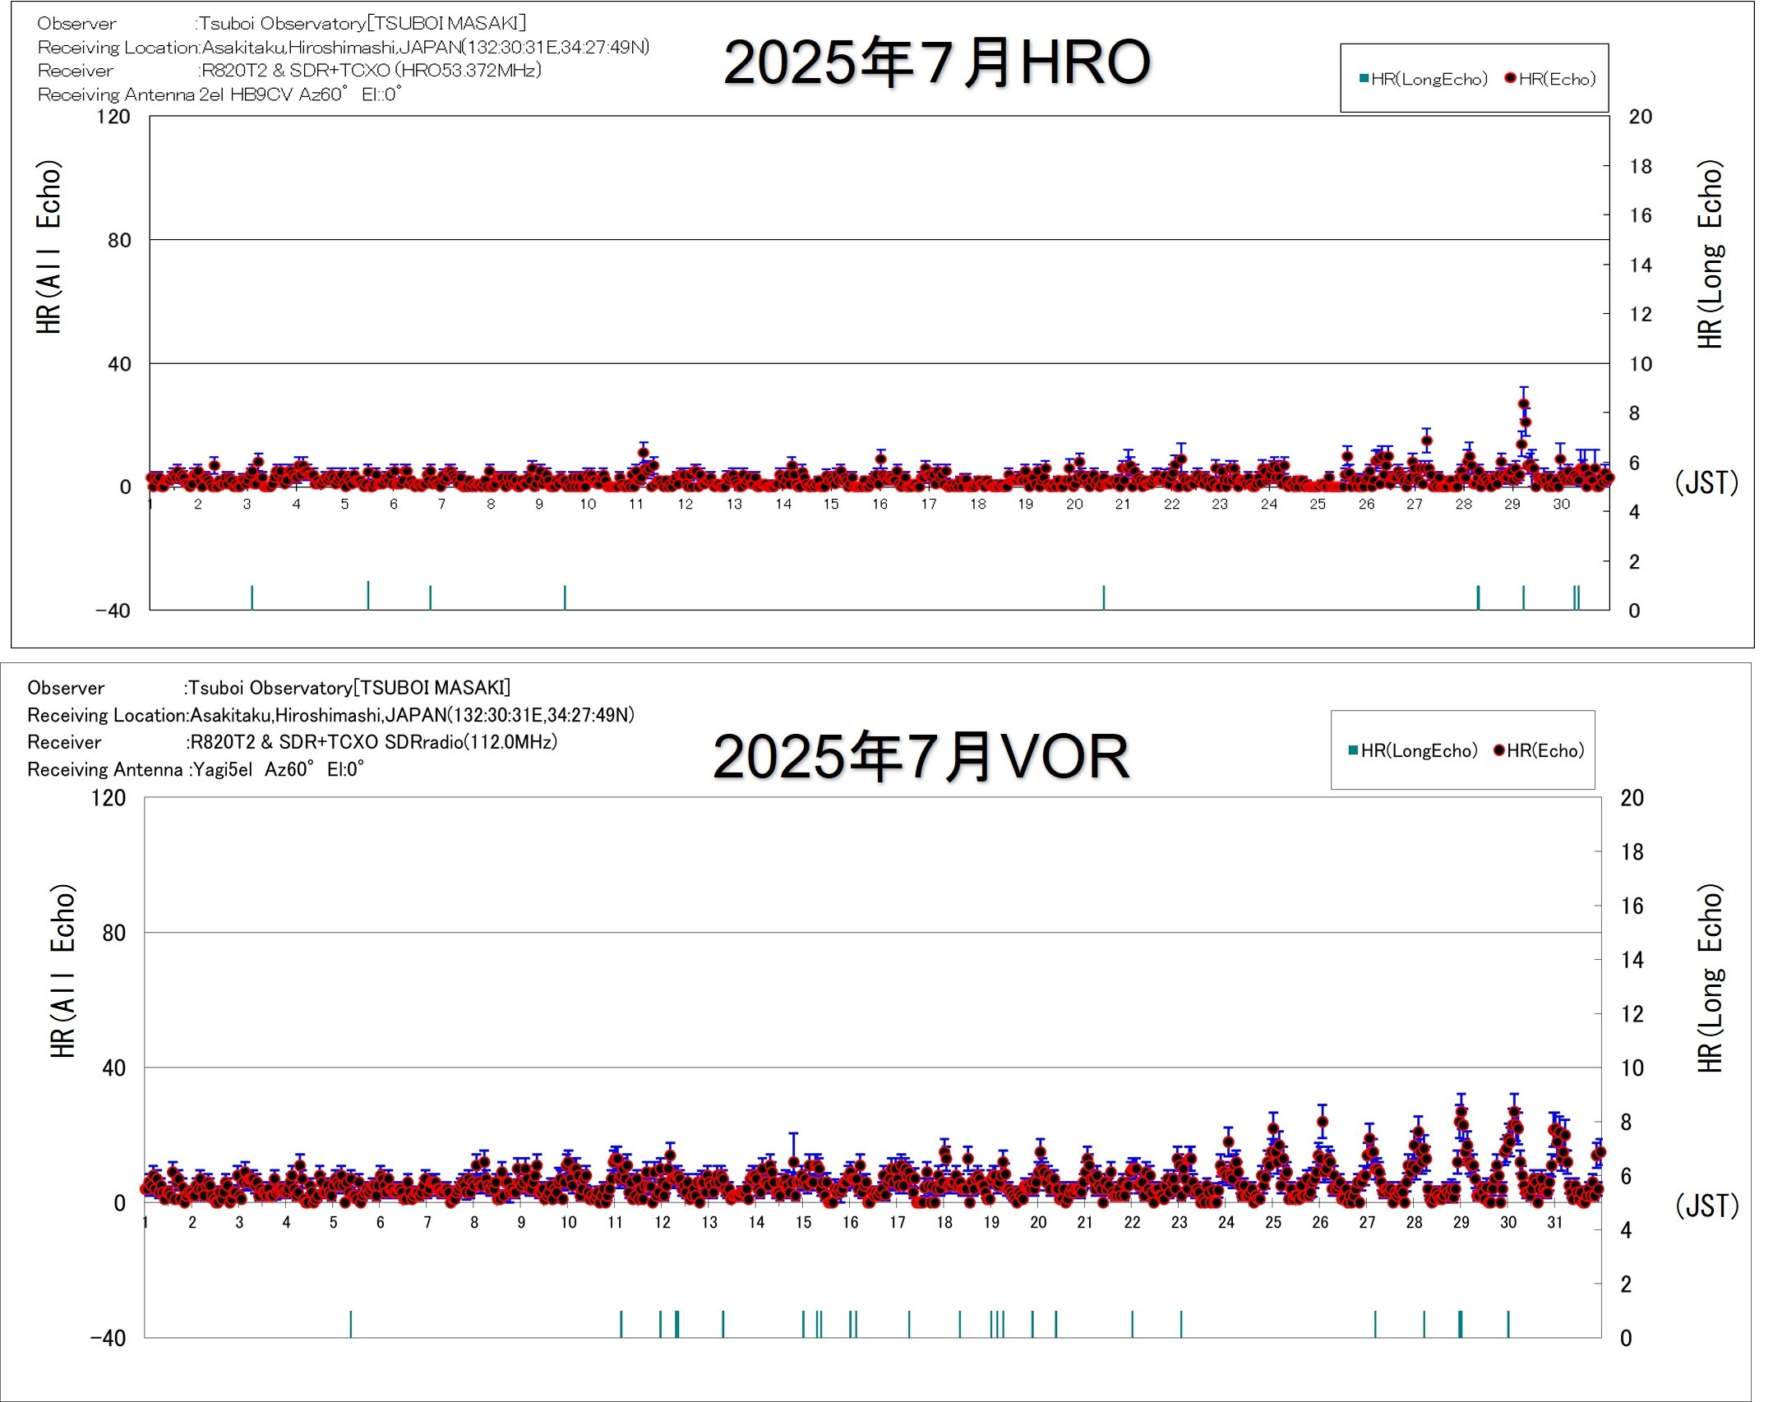Click the teal HR(LongEcho) legend marker in VOR chart
The image size is (1773, 1402).
(x=1353, y=749)
